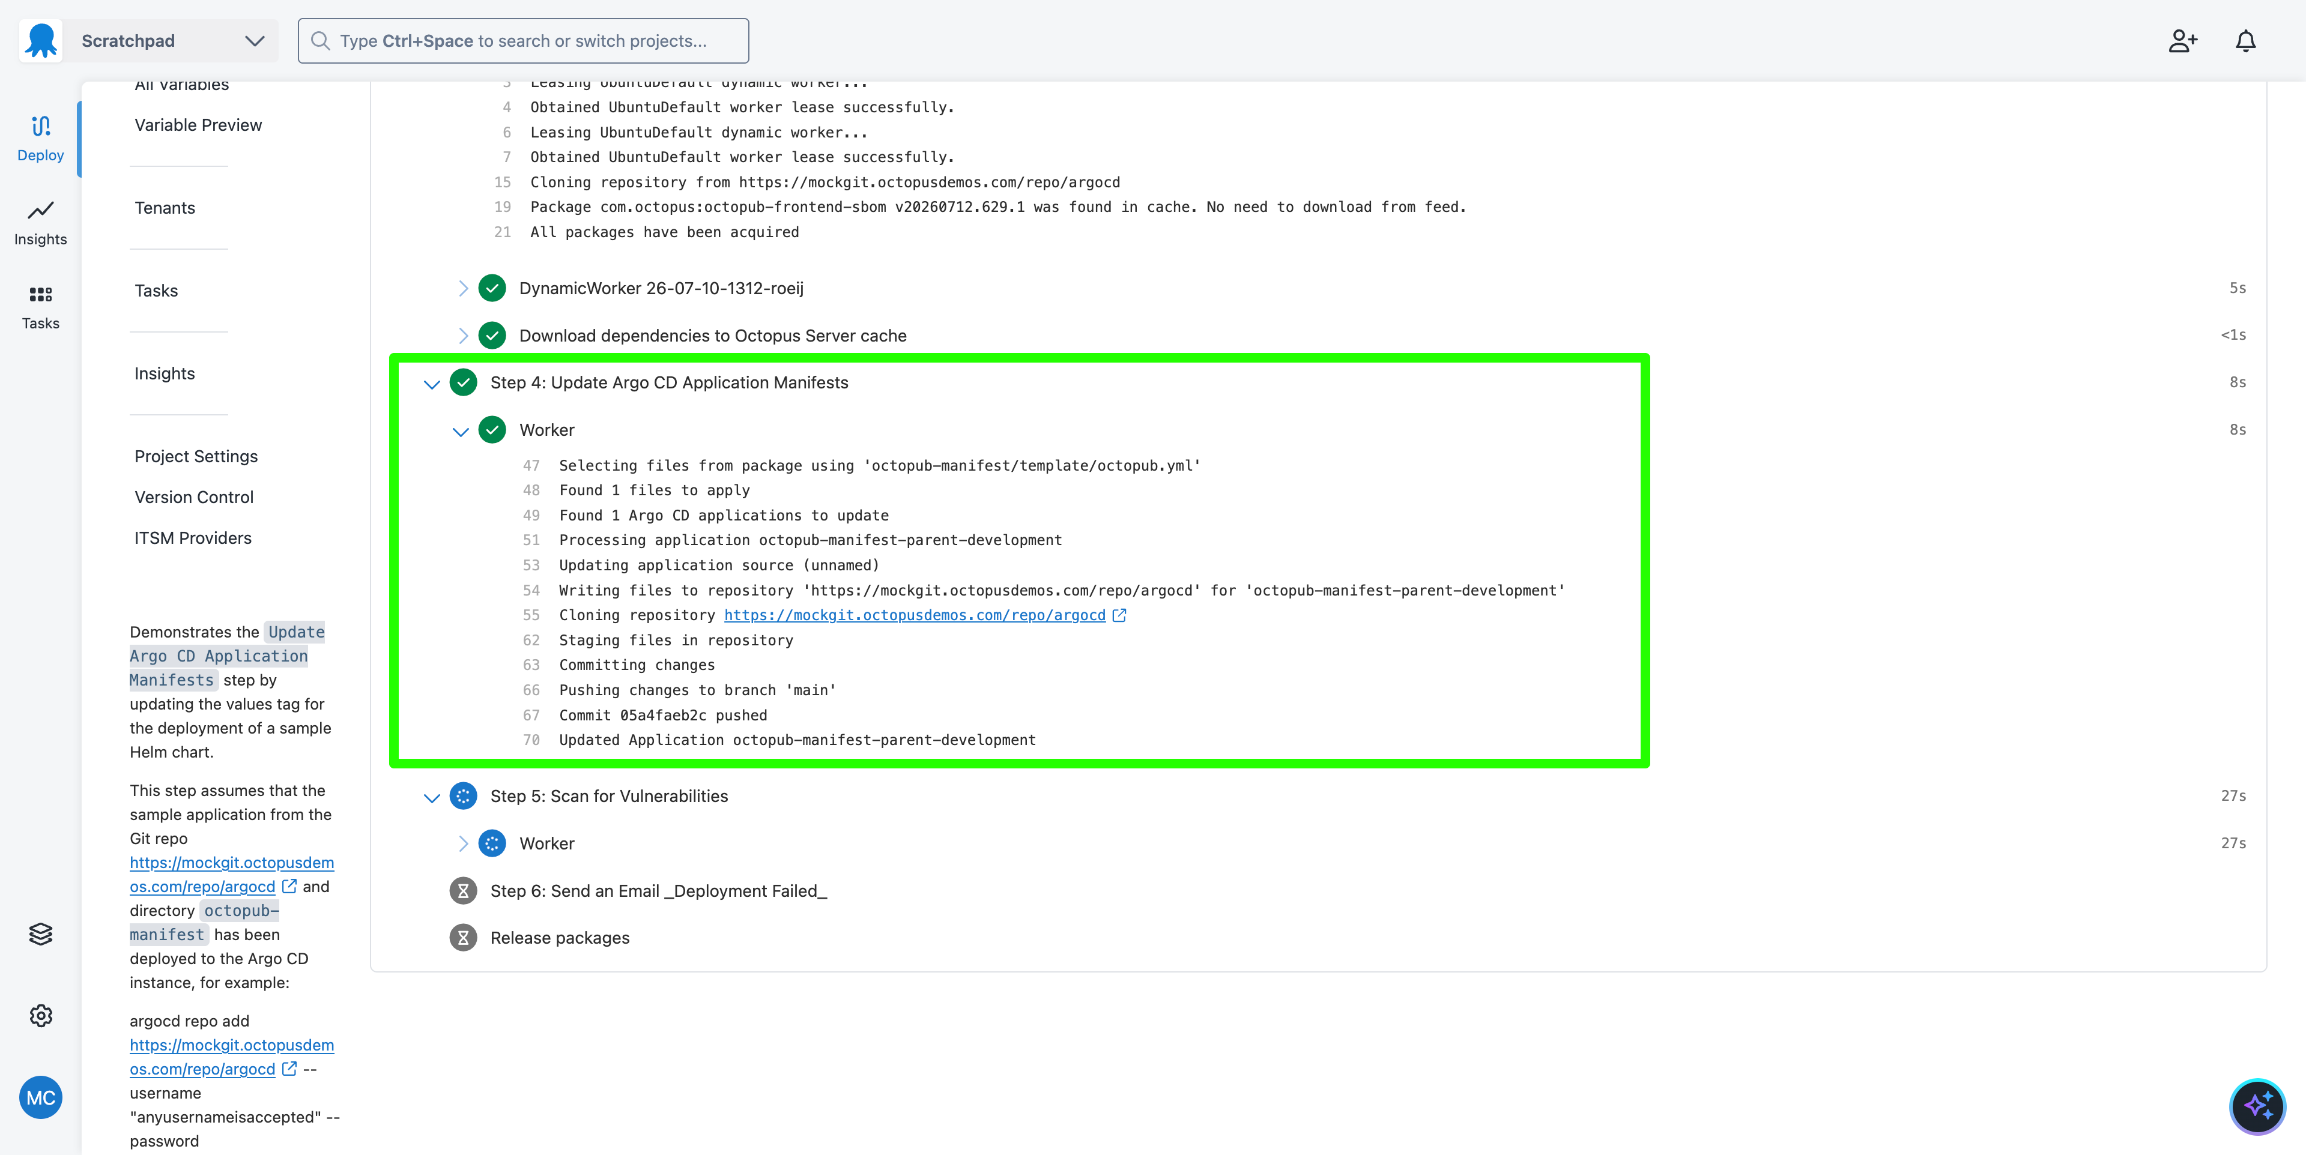Screen dimensions: 2306x1155
Task: Open the Git repo argocd link in sidebar description
Action: [x=231, y=874]
